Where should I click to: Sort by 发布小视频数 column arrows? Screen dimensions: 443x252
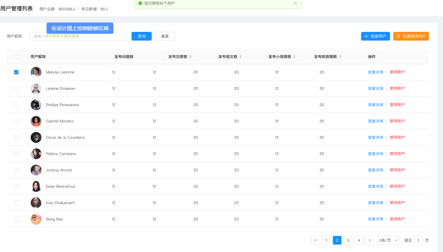click(x=294, y=57)
